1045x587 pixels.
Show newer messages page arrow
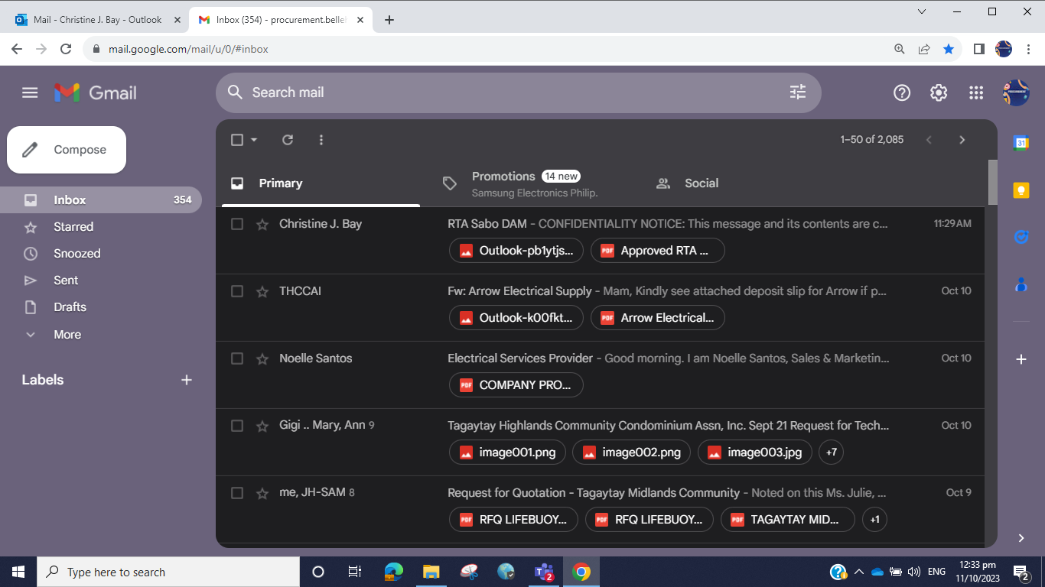[929, 140]
